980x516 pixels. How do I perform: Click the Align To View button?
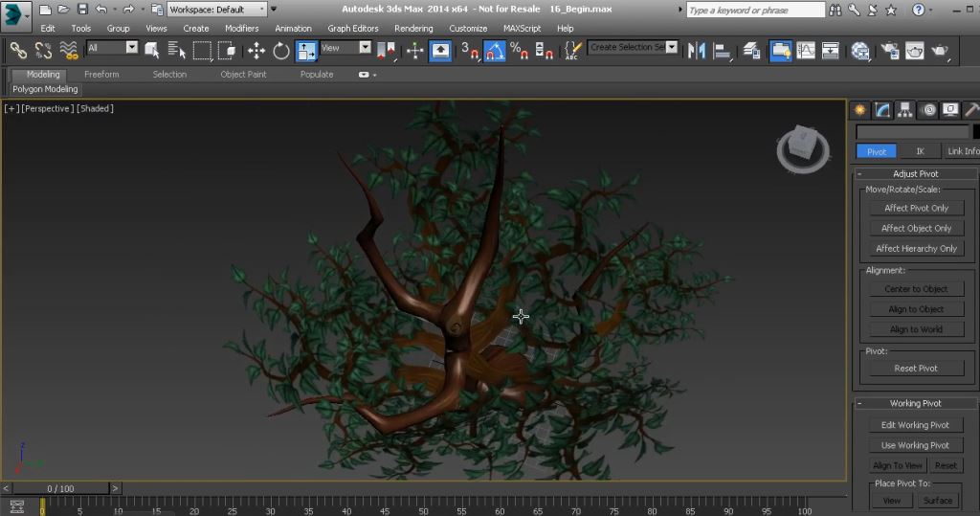click(898, 465)
